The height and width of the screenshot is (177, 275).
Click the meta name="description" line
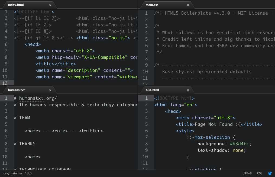click(84, 70)
